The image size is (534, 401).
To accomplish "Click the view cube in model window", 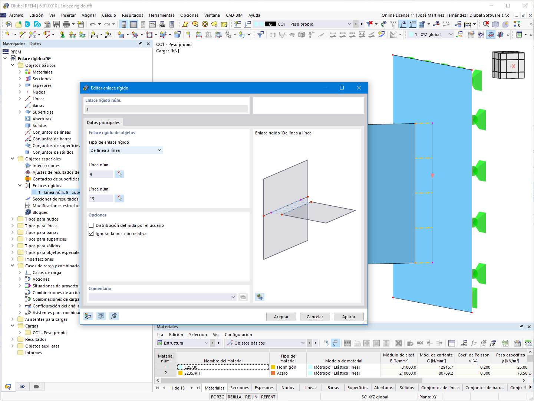I will (x=508, y=65).
